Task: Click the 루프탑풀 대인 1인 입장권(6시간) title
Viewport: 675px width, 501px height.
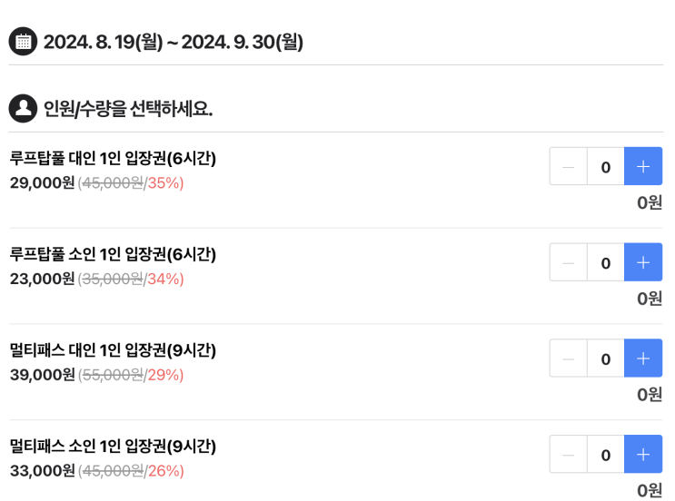Action: coord(113,159)
